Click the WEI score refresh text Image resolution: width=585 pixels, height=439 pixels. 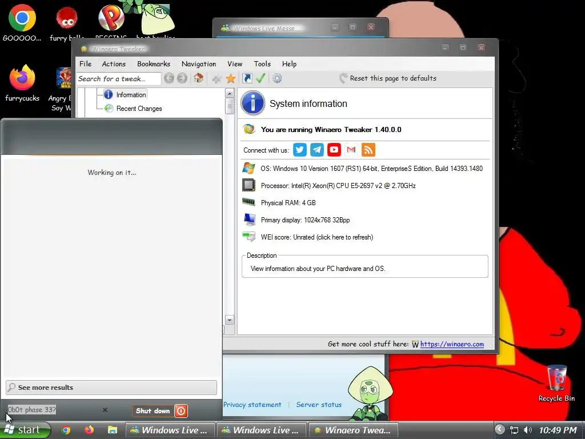coord(316,237)
